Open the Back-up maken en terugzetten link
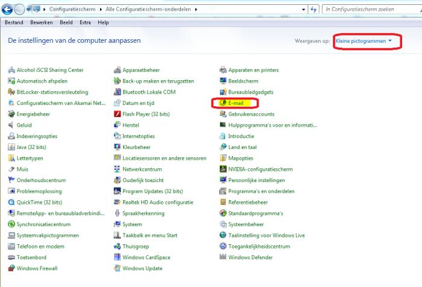The height and width of the screenshot is (287, 422). (158, 81)
